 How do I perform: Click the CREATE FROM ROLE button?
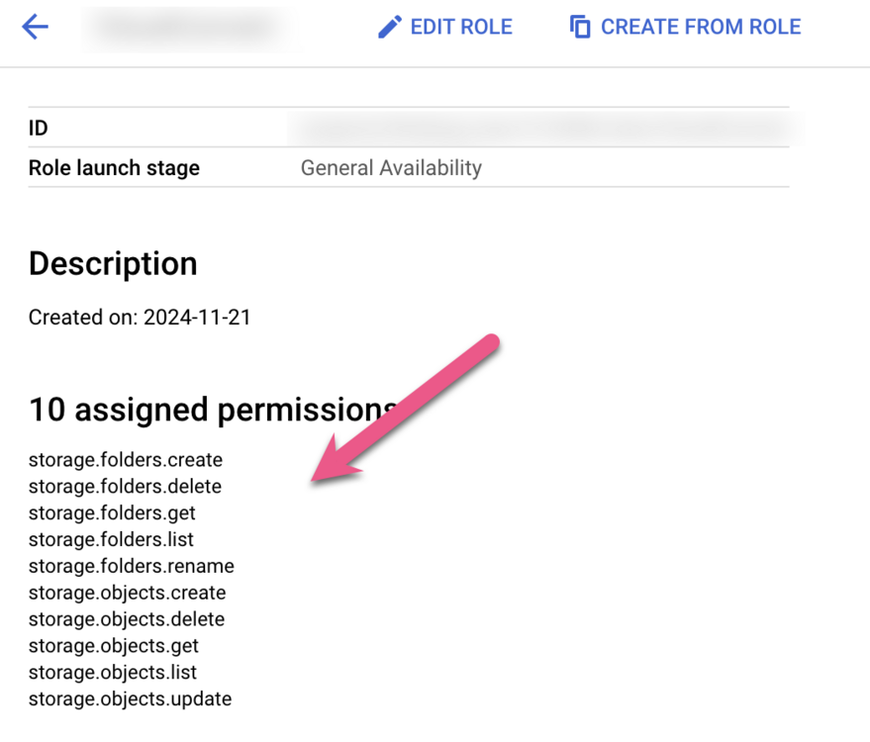coord(686,27)
